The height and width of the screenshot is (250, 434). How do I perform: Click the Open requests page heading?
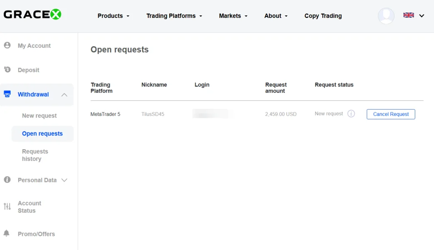(x=120, y=50)
